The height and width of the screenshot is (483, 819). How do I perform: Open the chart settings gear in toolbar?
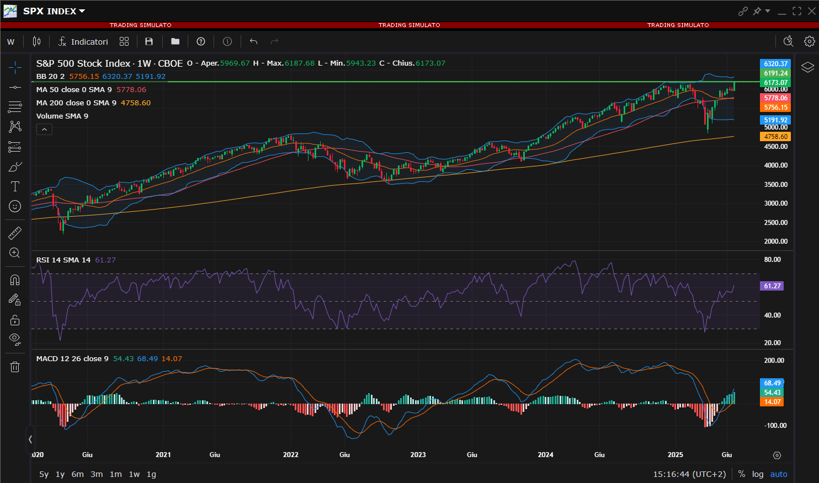tap(810, 41)
